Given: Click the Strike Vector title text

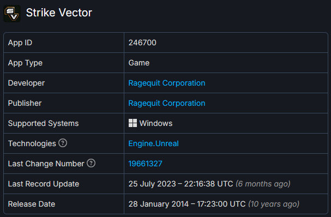Looking at the screenshot, I should click(59, 13).
